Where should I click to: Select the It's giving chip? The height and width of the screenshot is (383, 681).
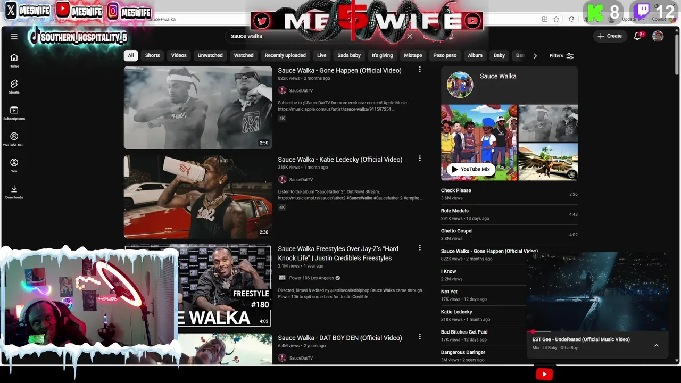[x=382, y=55]
